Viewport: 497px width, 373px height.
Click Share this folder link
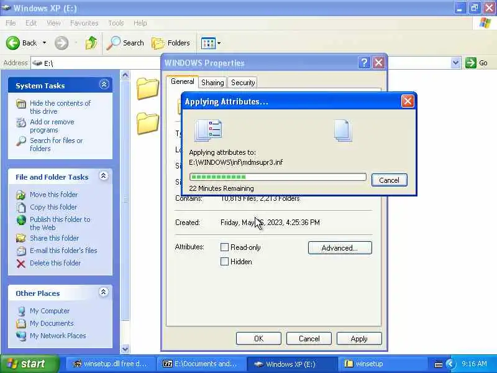(x=54, y=238)
